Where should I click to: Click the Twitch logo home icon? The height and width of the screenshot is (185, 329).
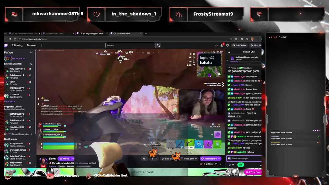[6, 45]
